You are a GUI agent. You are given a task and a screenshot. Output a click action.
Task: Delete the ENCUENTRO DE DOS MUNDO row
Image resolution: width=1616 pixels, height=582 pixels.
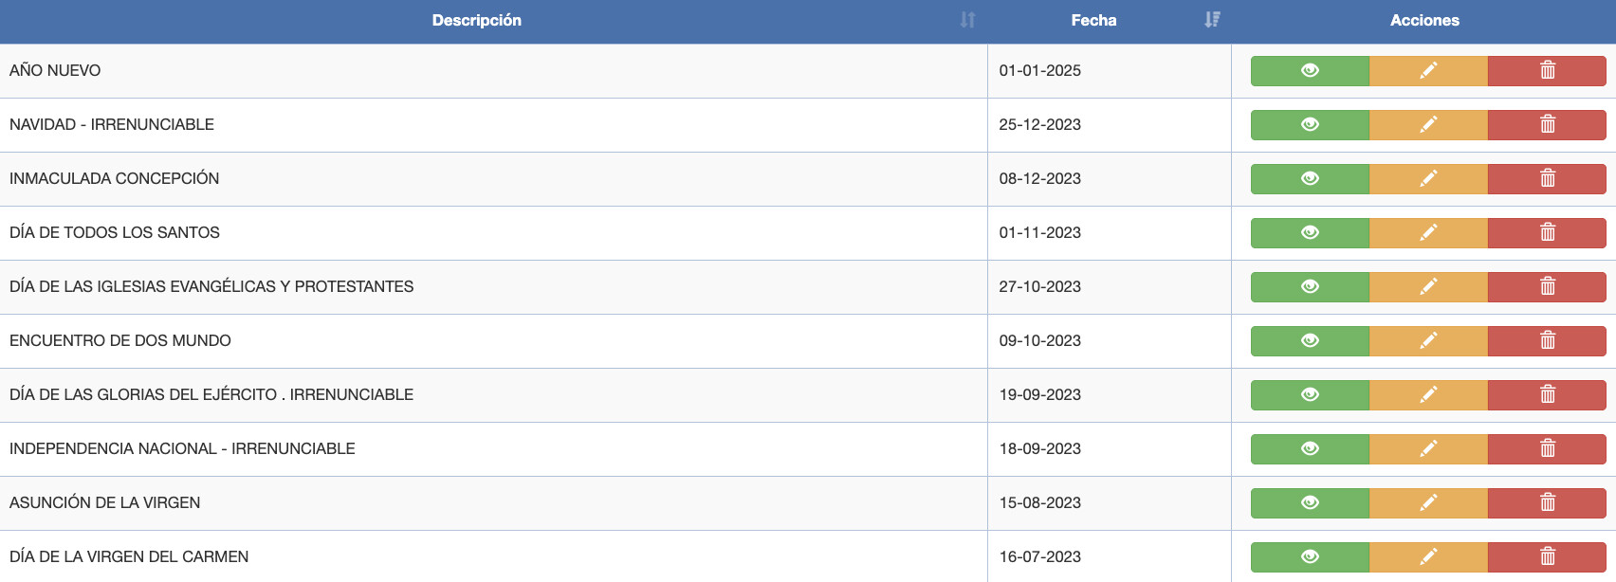pos(1547,341)
